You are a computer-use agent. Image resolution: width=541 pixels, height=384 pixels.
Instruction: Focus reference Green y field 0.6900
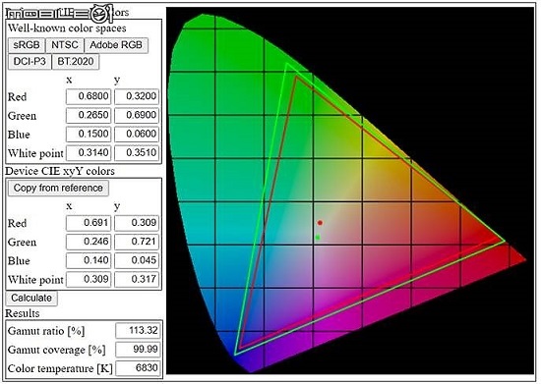pyautogui.click(x=137, y=115)
